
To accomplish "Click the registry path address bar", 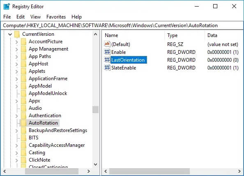I will tap(122, 25).
